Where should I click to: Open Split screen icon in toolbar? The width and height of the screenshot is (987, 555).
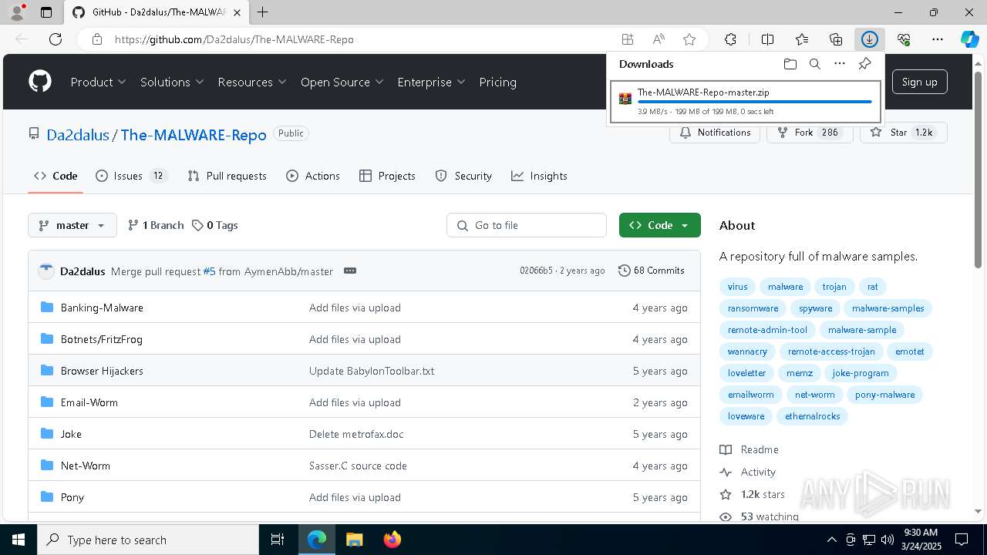point(767,39)
